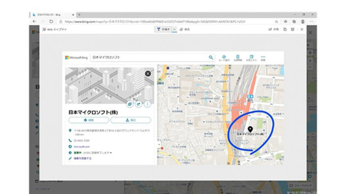This screenshot has width=346, height=194.
Task: Click the 〒108-0075 address text
Action: (112, 132)
